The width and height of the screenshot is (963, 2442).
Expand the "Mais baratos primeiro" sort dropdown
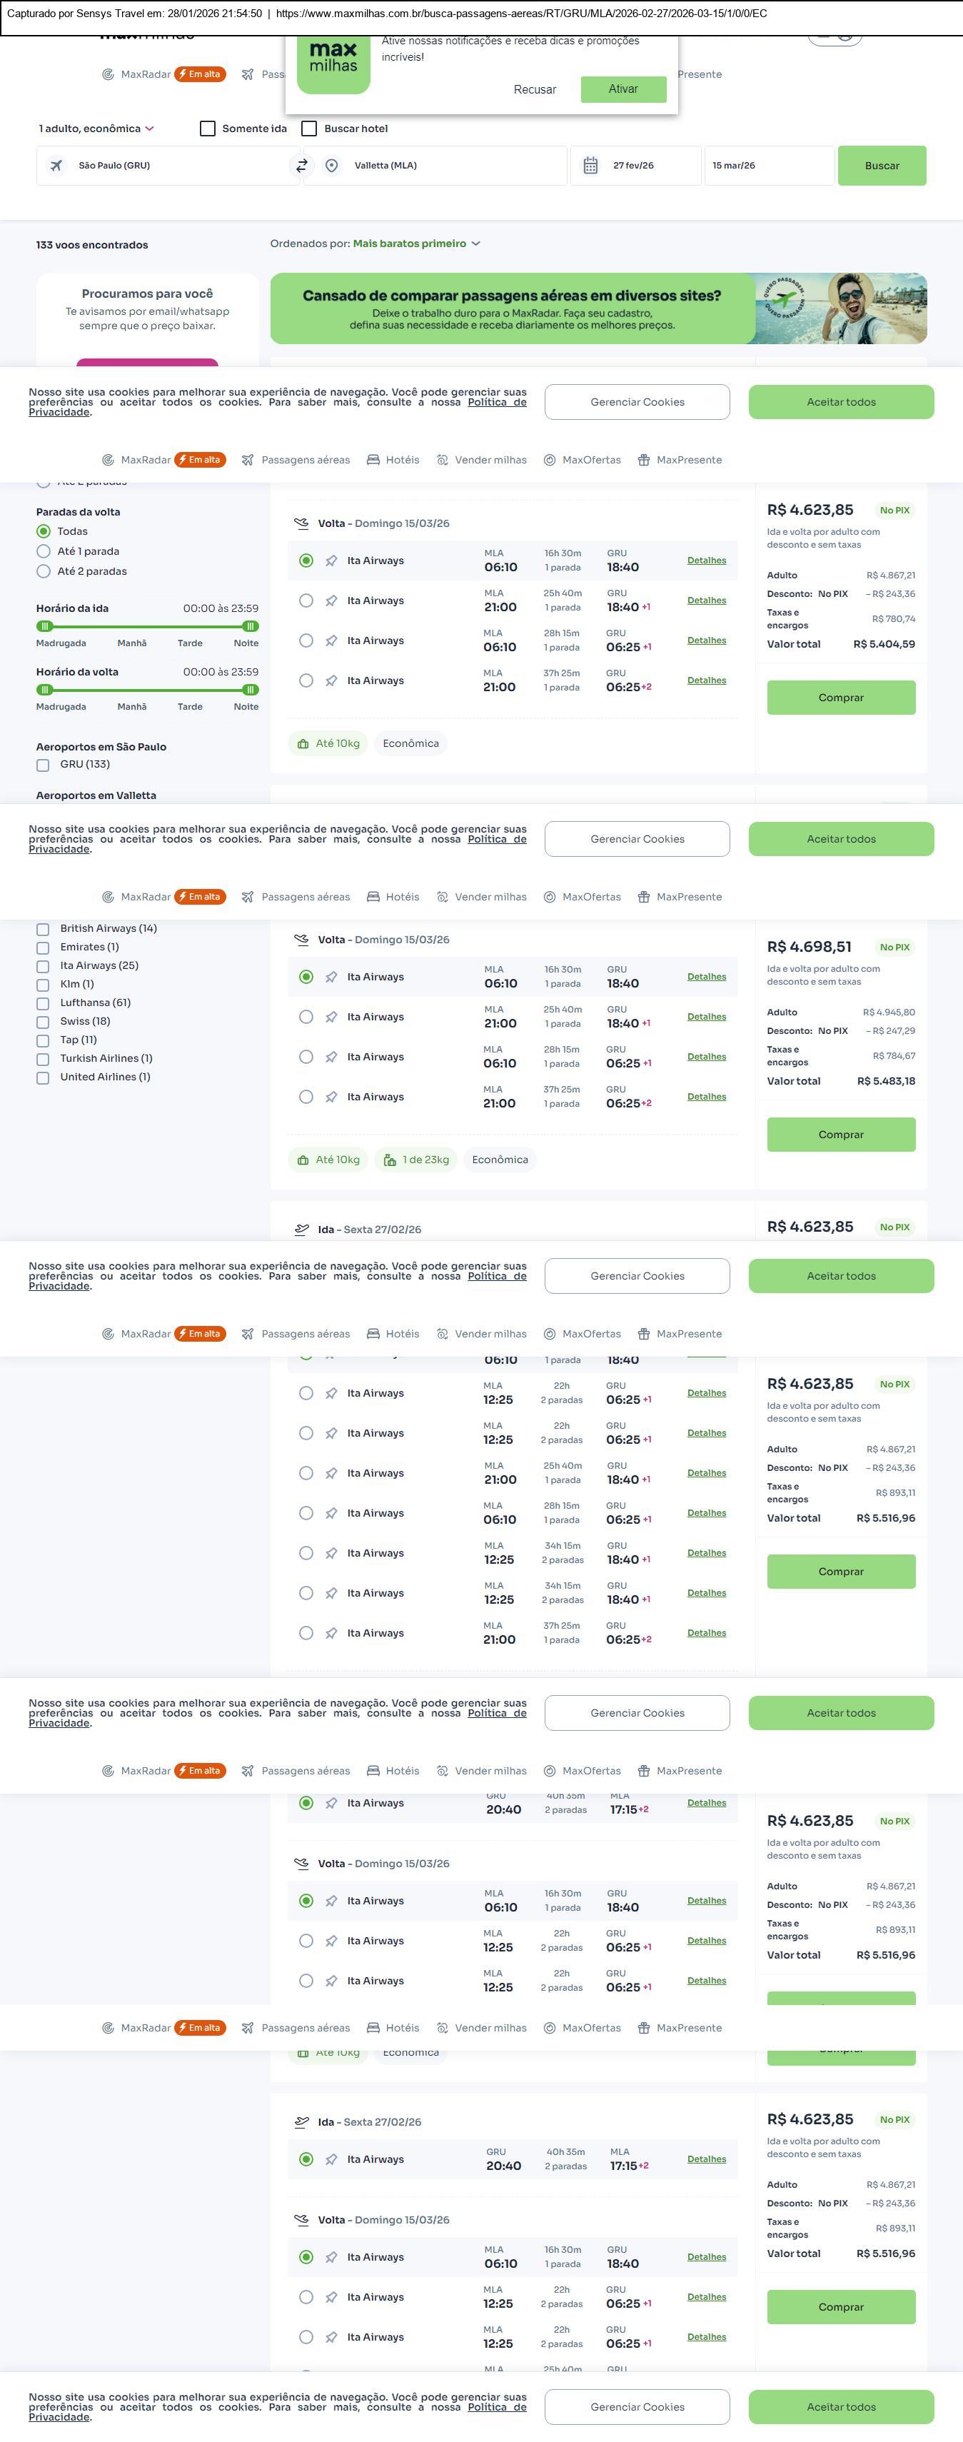pos(416,243)
